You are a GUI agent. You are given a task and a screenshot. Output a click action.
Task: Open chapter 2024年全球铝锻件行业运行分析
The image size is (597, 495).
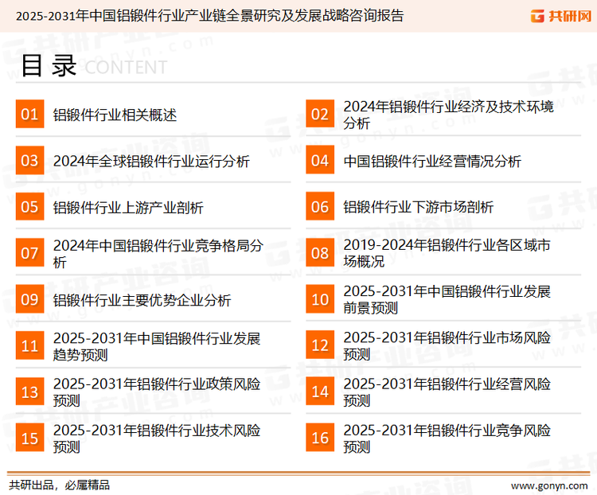pyautogui.click(x=151, y=161)
